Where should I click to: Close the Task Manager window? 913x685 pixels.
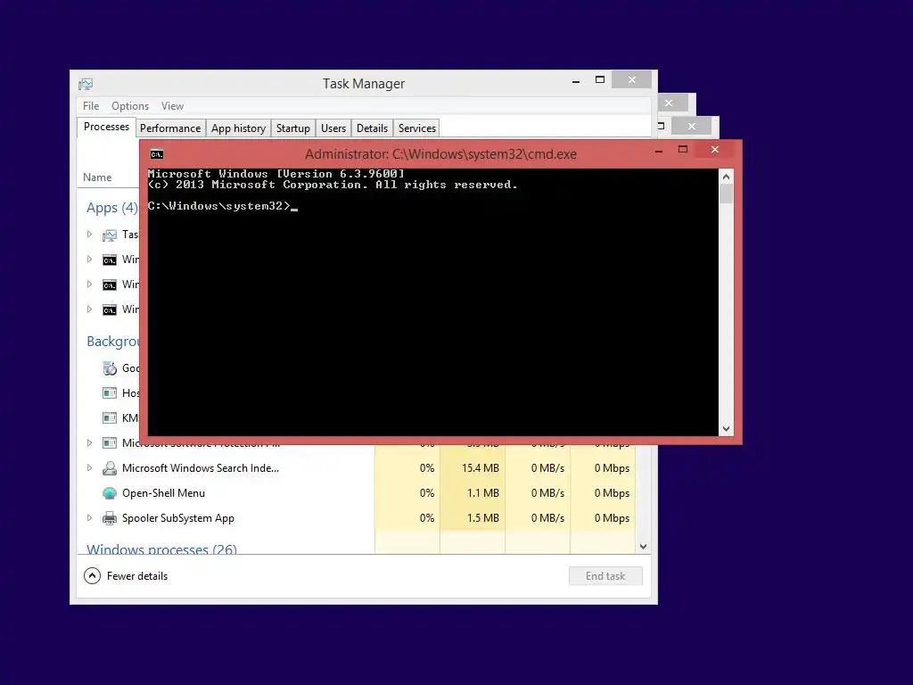point(632,79)
